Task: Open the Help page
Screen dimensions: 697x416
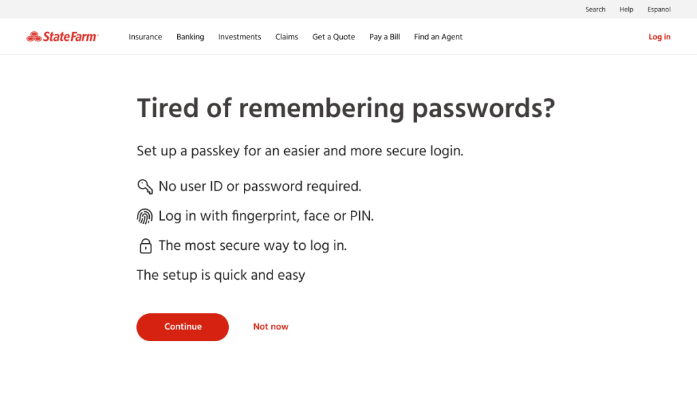Action: tap(625, 9)
